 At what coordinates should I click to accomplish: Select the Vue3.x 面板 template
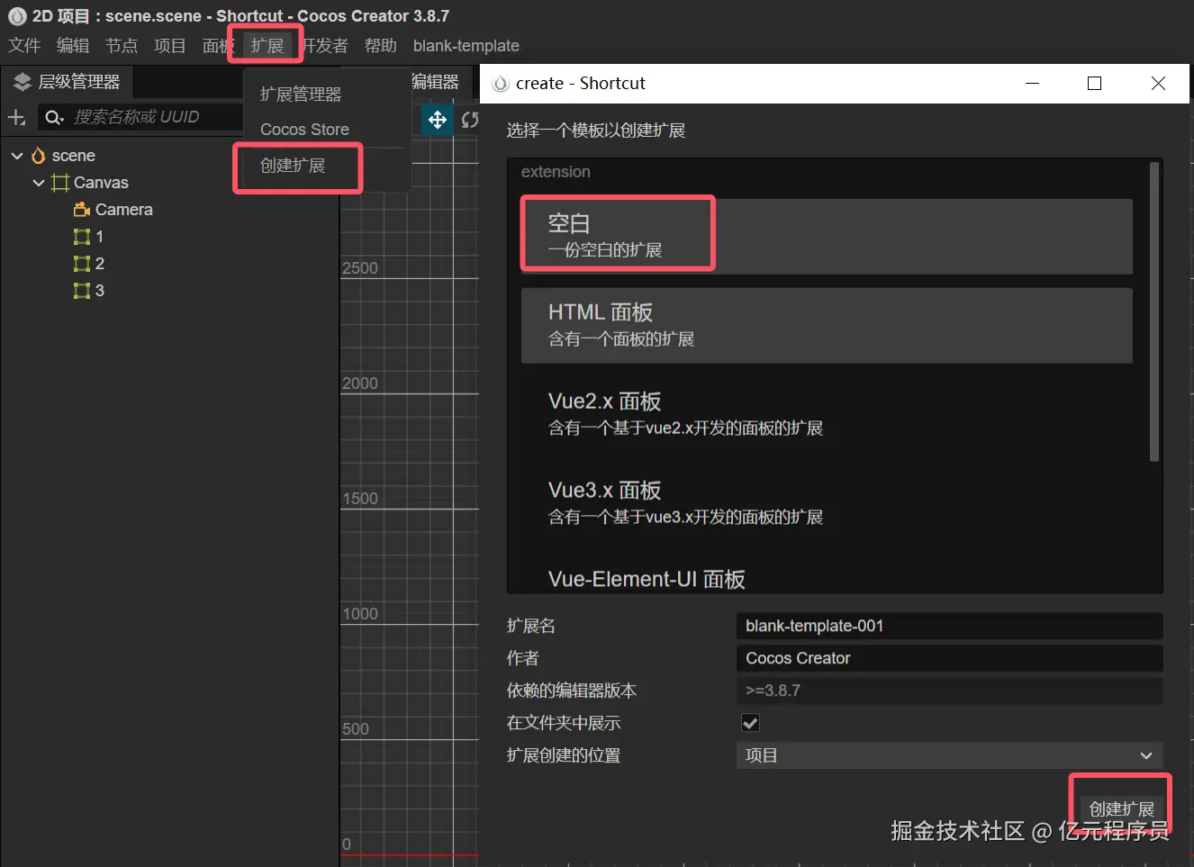point(827,504)
